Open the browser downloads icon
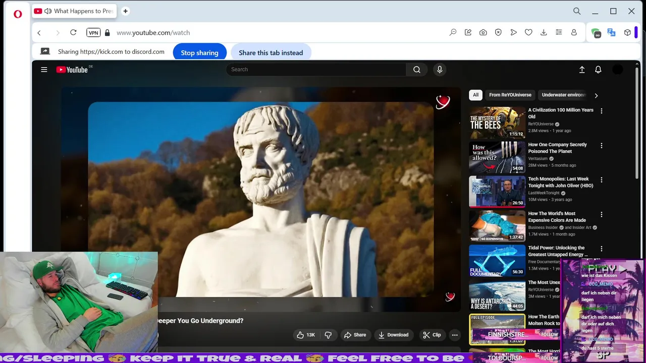 pyautogui.click(x=544, y=32)
